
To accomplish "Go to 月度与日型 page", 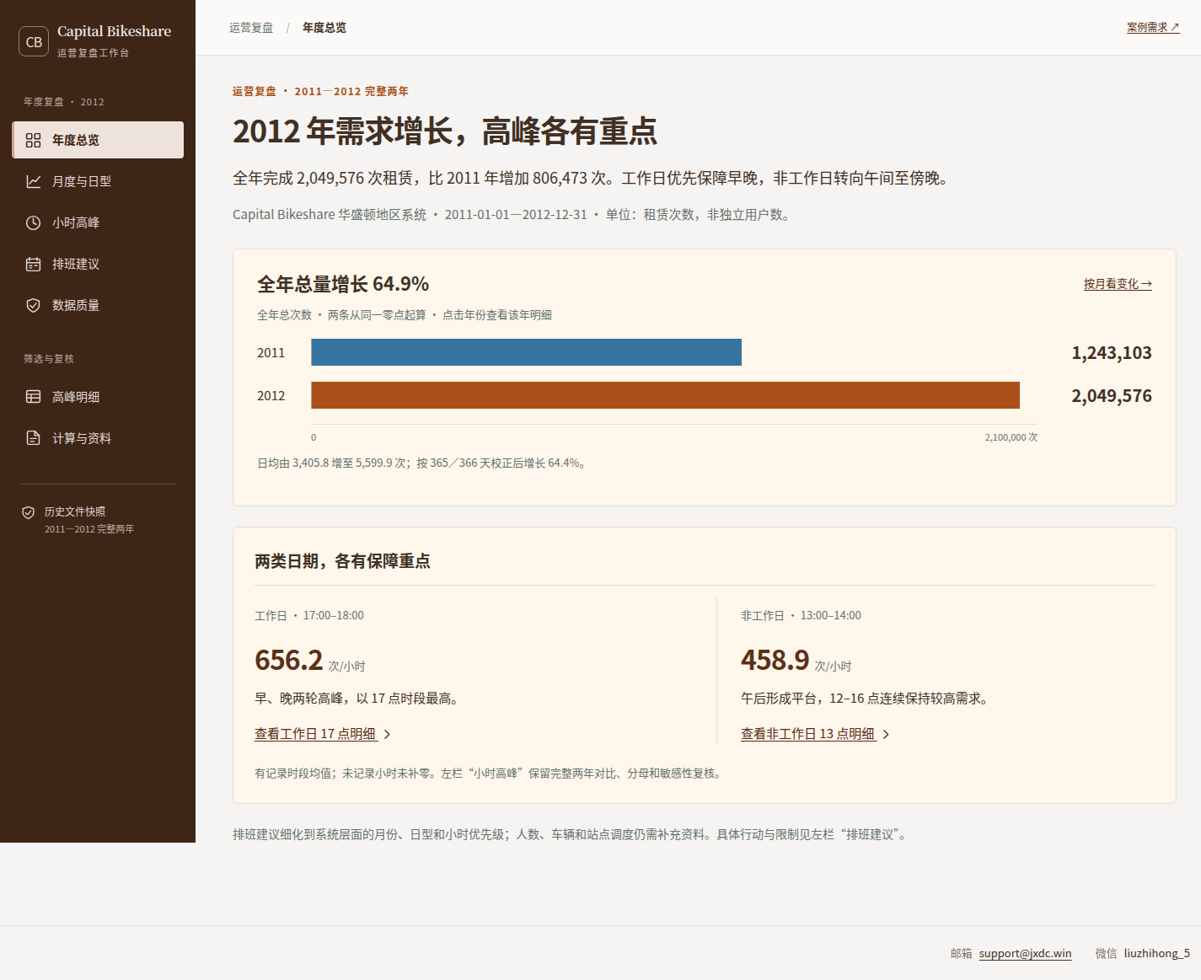I will pos(98,181).
